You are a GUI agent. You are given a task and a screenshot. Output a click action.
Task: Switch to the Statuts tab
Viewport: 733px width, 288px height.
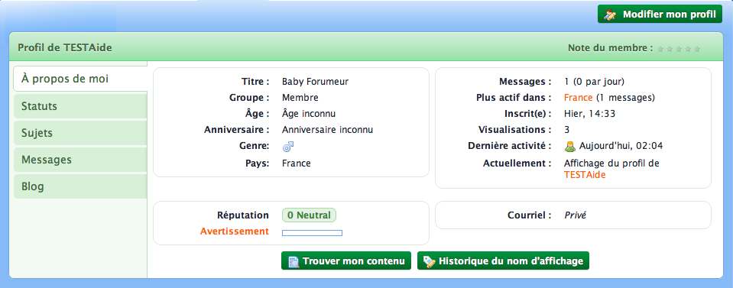pyautogui.click(x=80, y=106)
